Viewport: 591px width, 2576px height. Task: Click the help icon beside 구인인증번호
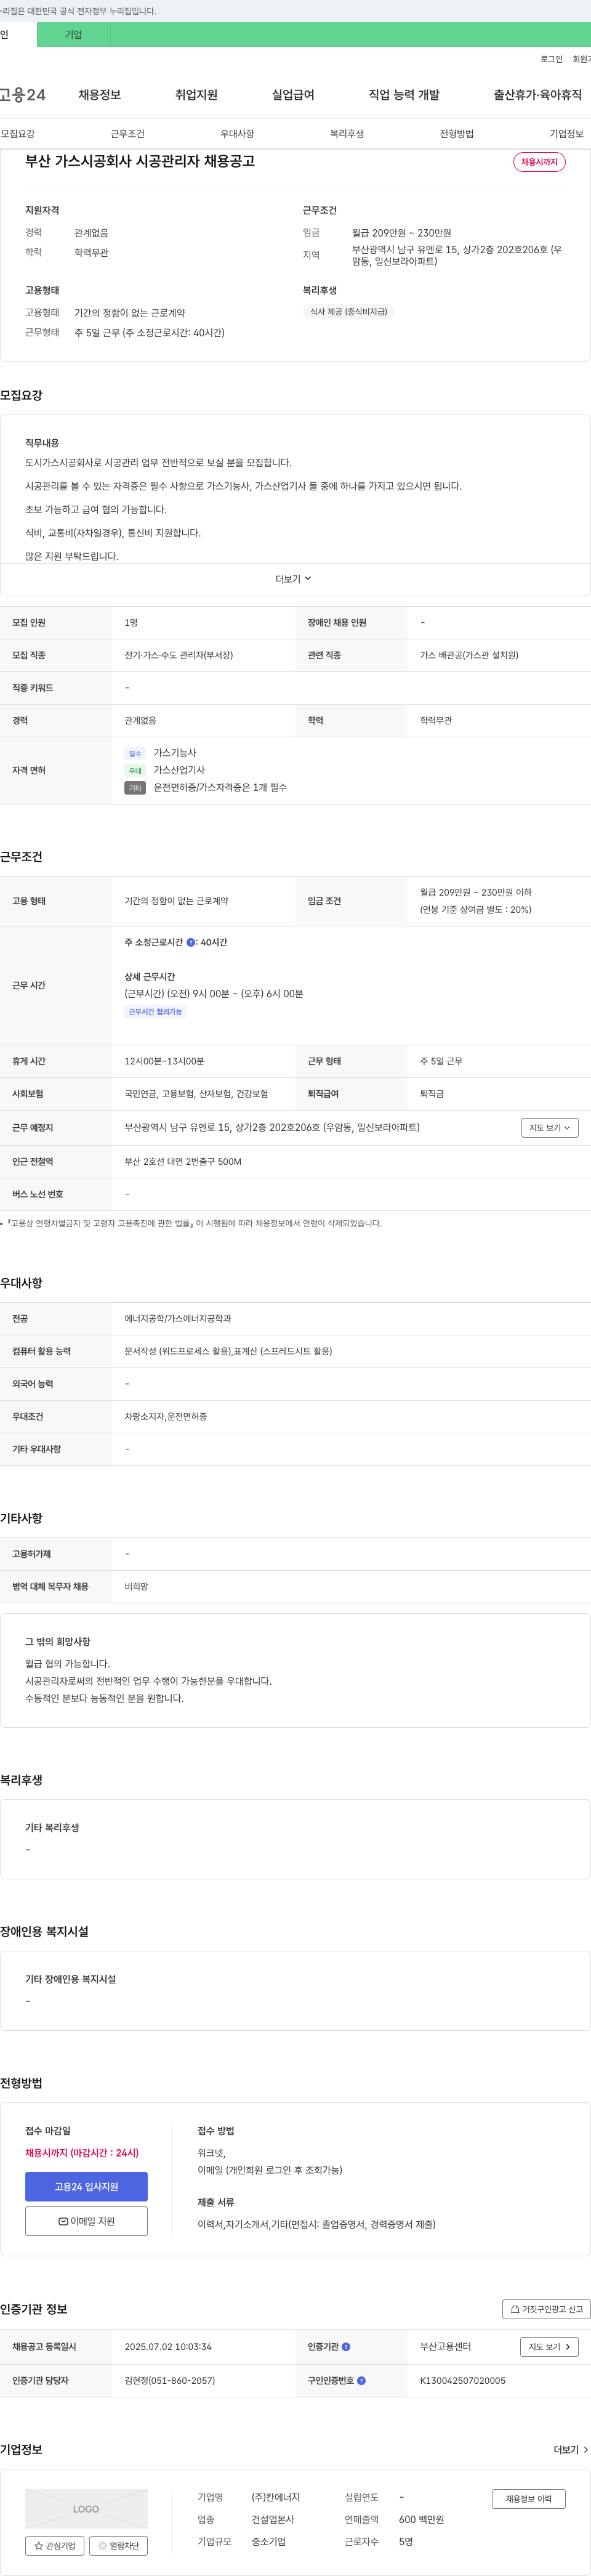click(361, 2380)
